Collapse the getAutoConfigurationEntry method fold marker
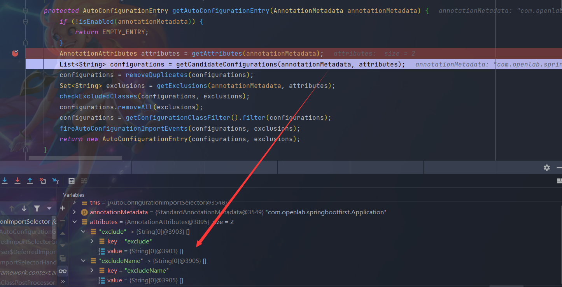The width and height of the screenshot is (562, 287). point(25,11)
